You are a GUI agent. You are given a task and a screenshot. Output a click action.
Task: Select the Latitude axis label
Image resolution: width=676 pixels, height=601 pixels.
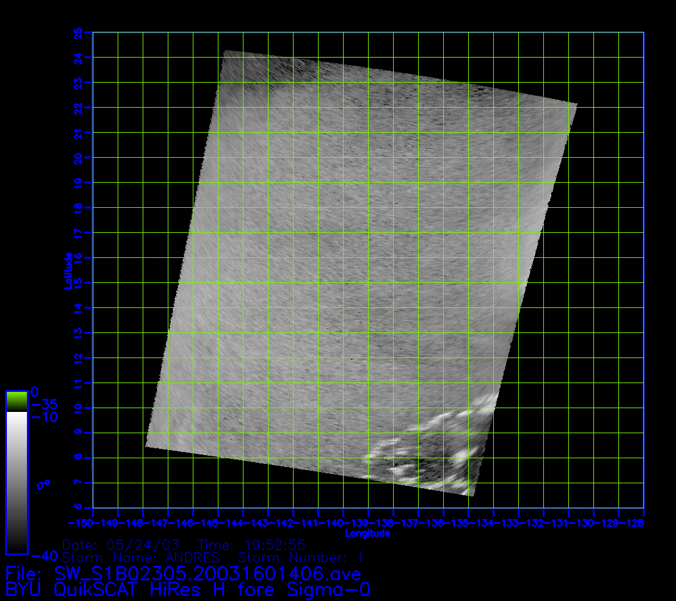pos(68,270)
